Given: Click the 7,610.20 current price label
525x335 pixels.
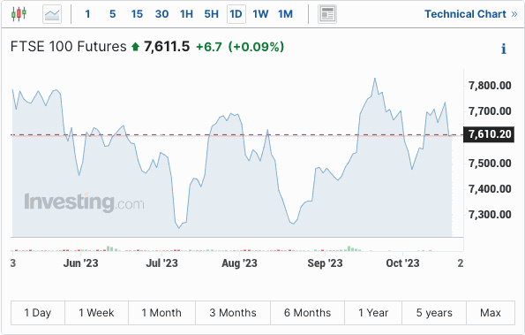Looking at the screenshot, I should [x=489, y=134].
